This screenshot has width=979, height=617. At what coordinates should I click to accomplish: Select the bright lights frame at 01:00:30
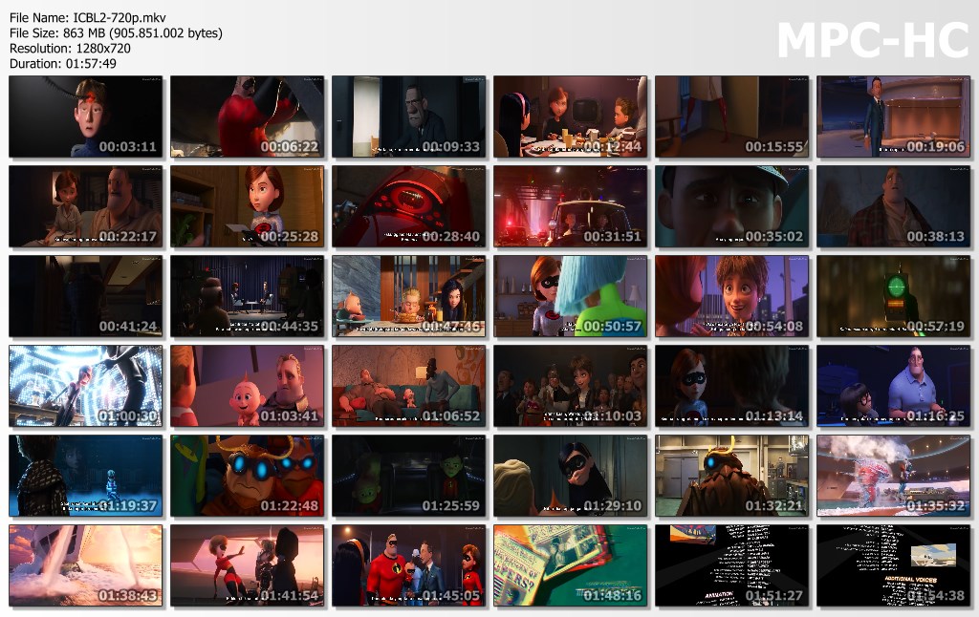click(85, 386)
